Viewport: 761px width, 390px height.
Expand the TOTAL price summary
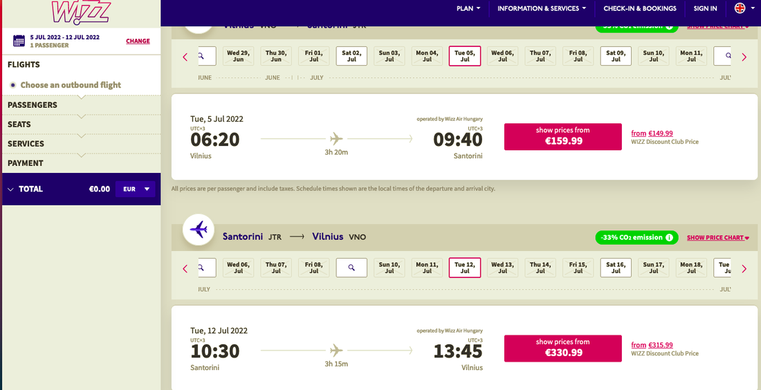point(11,189)
